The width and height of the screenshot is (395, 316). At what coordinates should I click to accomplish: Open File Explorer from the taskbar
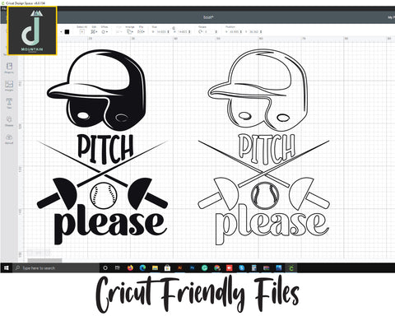pyautogui.click(x=155, y=267)
